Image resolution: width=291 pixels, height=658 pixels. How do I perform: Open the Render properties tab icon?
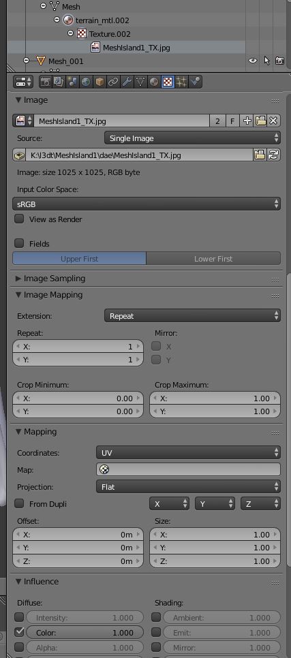tap(46, 82)
